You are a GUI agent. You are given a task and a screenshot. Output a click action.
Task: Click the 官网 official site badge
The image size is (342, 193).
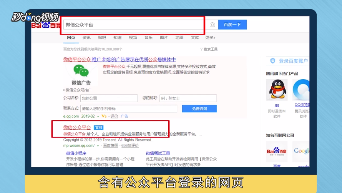click(x=98, y=128)
